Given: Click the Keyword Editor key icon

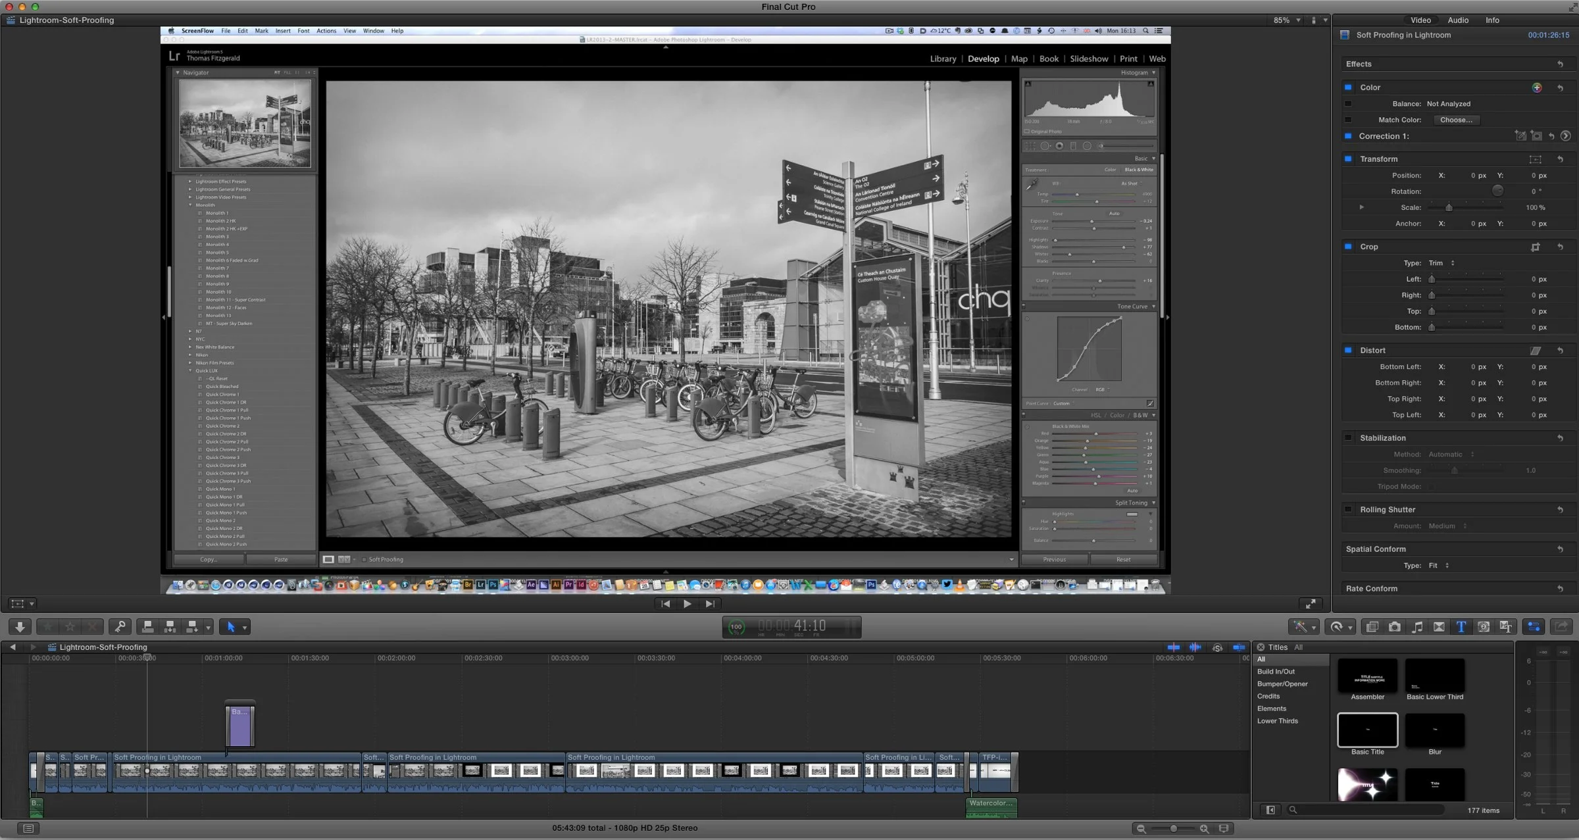Looking at the screenshot, I should (x=120, y=627).
